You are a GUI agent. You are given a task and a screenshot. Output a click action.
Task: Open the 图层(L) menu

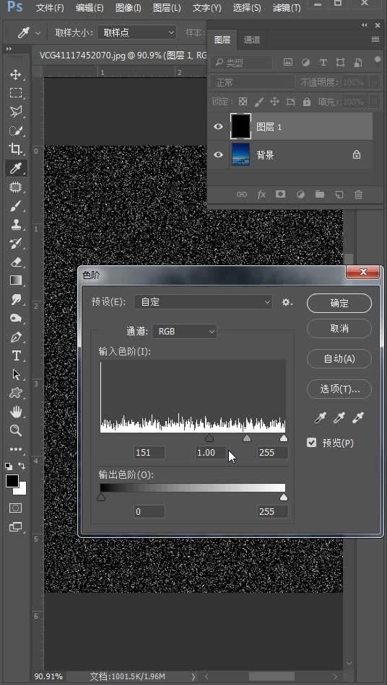167,8
